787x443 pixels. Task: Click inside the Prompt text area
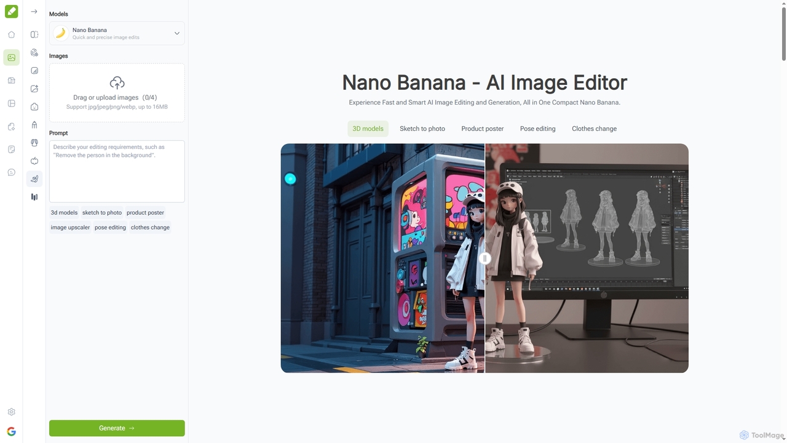pyautogui.click(x=117, y=171)
